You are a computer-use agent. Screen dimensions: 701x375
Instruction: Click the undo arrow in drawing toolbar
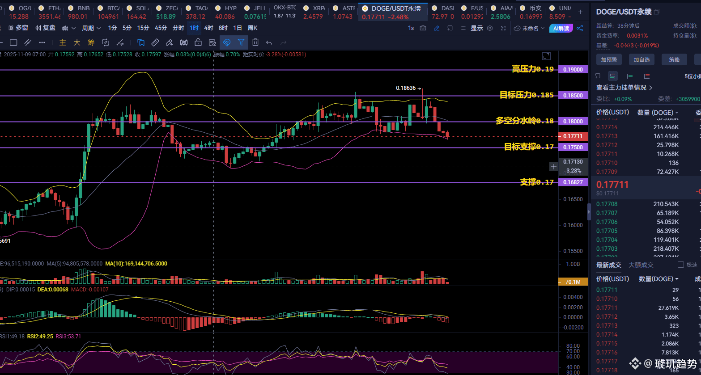click(269, 42)
